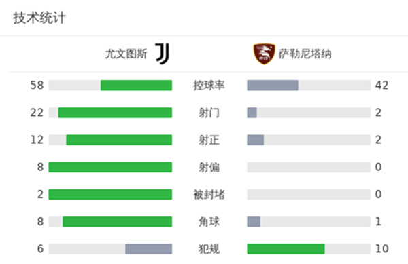The height and width of the screenshot is (264, 408).
Task: Click the green corners bar for Juventus
Action: (118, 222)
